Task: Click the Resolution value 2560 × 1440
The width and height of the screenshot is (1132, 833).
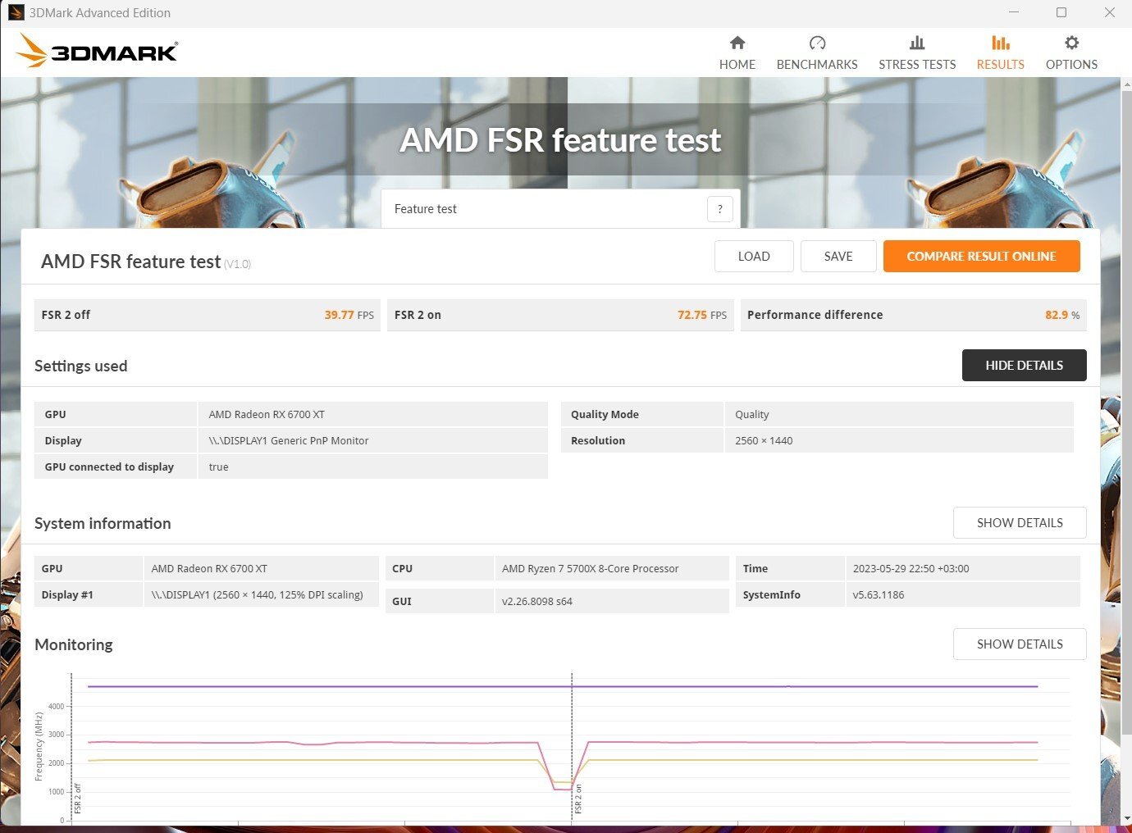Action: click(x=764, y=440)
